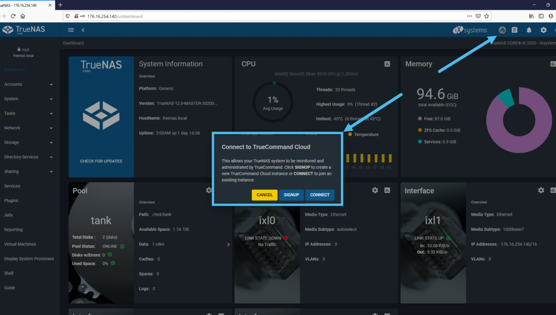Click the Temperature legend marker
This screenshot has width=556, height=315.
(350, 134)
